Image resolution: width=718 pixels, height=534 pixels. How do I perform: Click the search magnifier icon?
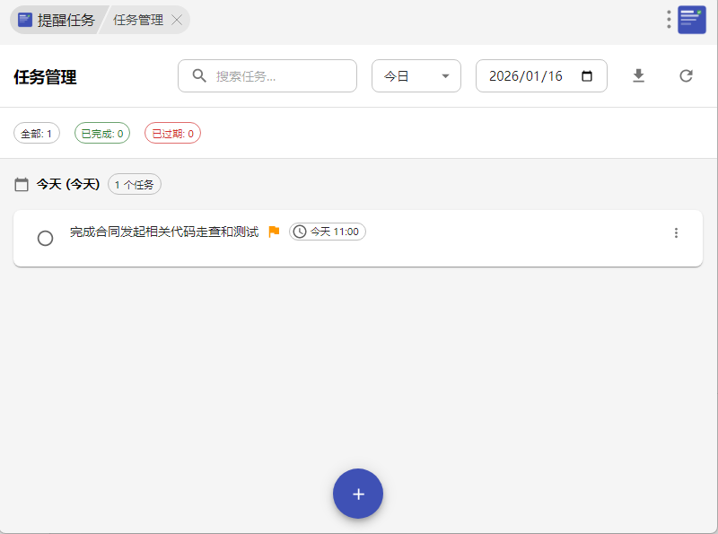[200, 76]
